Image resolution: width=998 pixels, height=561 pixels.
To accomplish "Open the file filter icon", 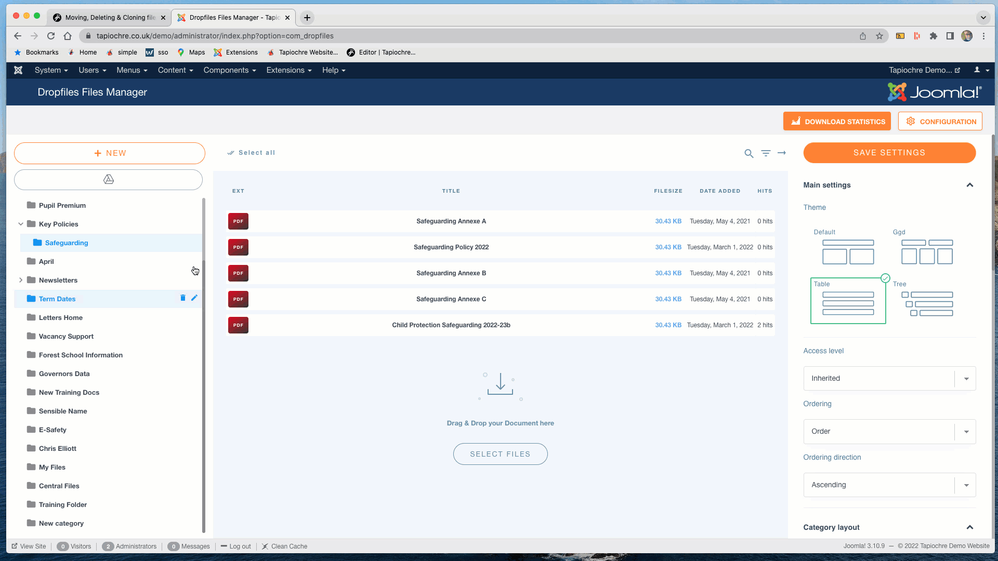I will 766,153.
